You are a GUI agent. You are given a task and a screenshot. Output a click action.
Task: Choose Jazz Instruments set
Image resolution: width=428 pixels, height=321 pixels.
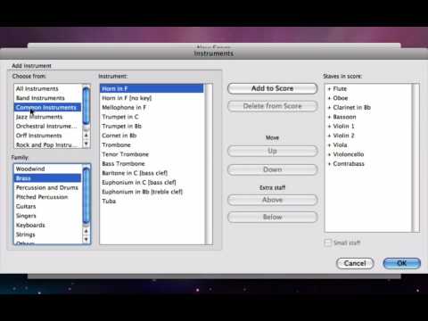coord(47,117)
